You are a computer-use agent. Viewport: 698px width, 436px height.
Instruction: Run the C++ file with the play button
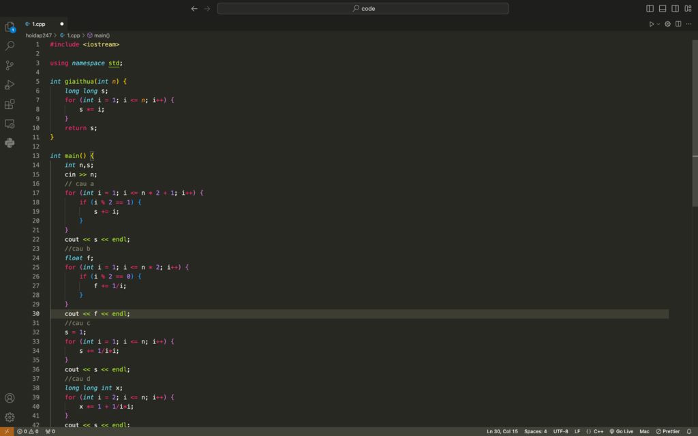651,24
